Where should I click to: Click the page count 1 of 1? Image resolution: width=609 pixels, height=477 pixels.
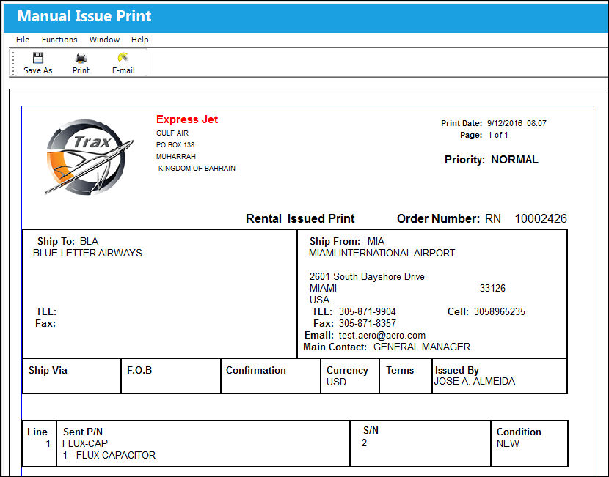[498, 135]
